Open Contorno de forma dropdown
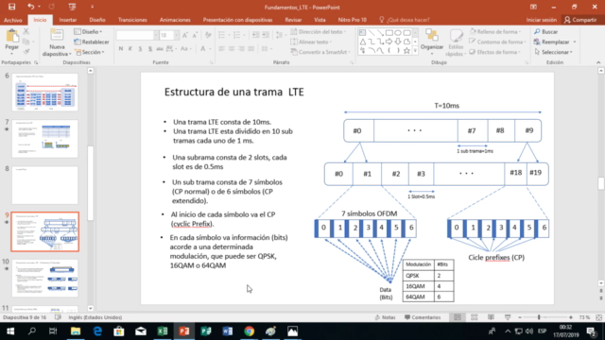 (x=498, y=42)
